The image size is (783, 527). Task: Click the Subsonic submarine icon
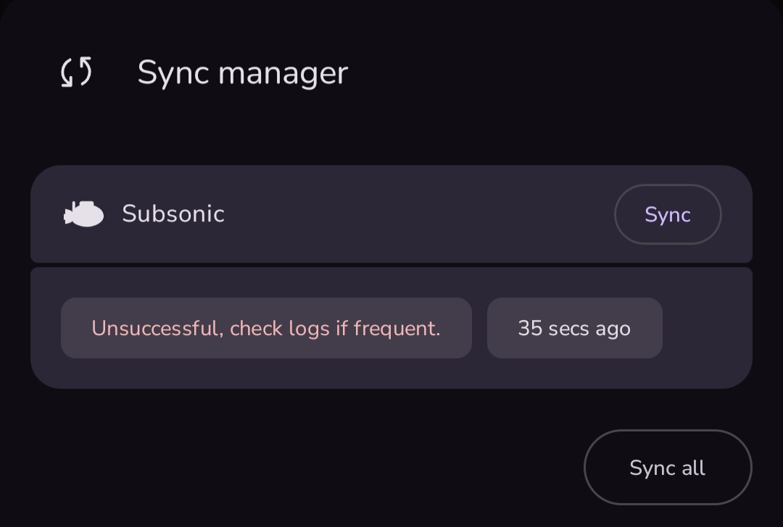click(84, 214)
